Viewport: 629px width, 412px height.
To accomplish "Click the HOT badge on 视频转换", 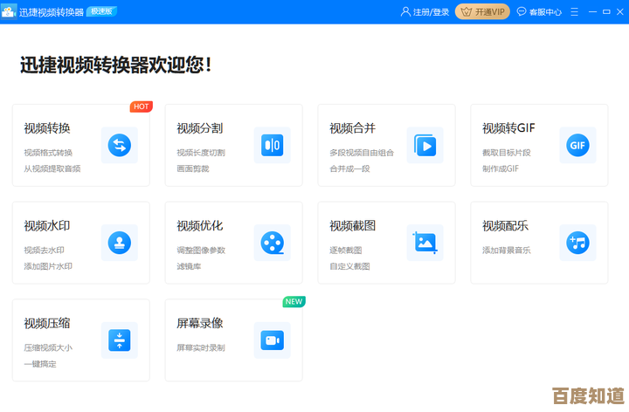I will (x=142, y=106).
